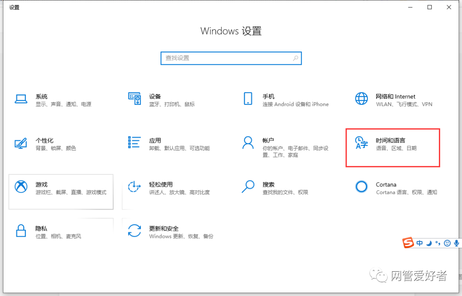The width and height of the screenshot is (462, 296).
Task: Open 网络和 Internet title
Action: coord(395,96)
